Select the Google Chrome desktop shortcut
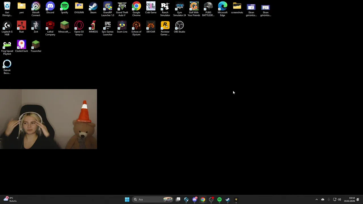The width and height of the screenshot is (363, 204). (136, 9)
